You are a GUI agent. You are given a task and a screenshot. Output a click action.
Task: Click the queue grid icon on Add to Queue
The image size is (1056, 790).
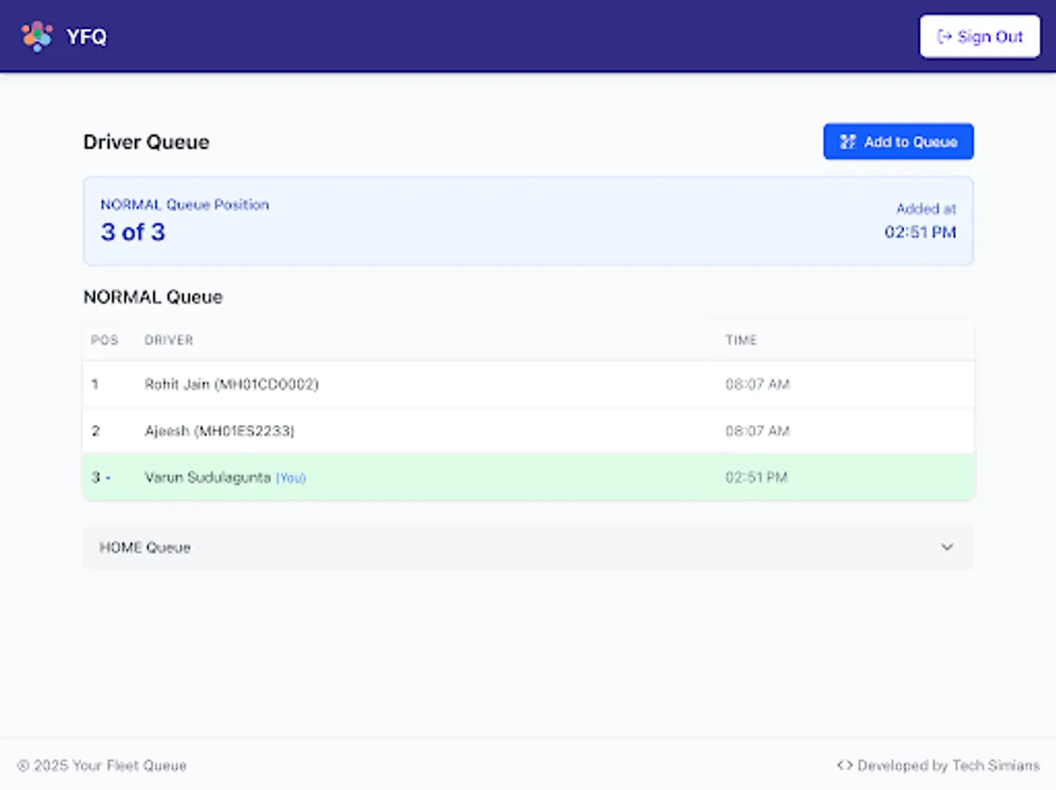point(848,141)
